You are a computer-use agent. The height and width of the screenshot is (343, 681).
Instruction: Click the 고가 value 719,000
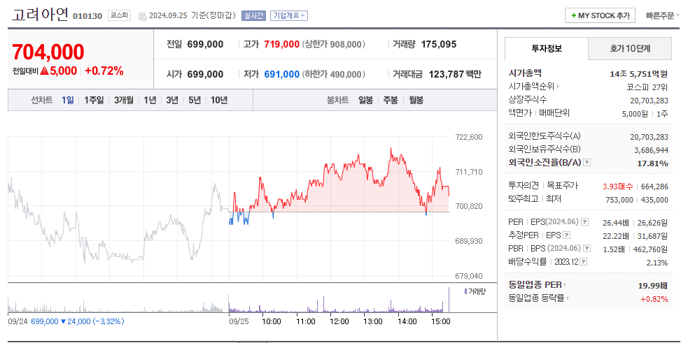[x=282, y=44]
